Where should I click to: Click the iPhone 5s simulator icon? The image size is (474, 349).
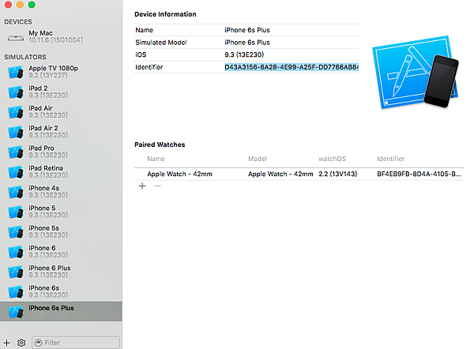[16, 232]
